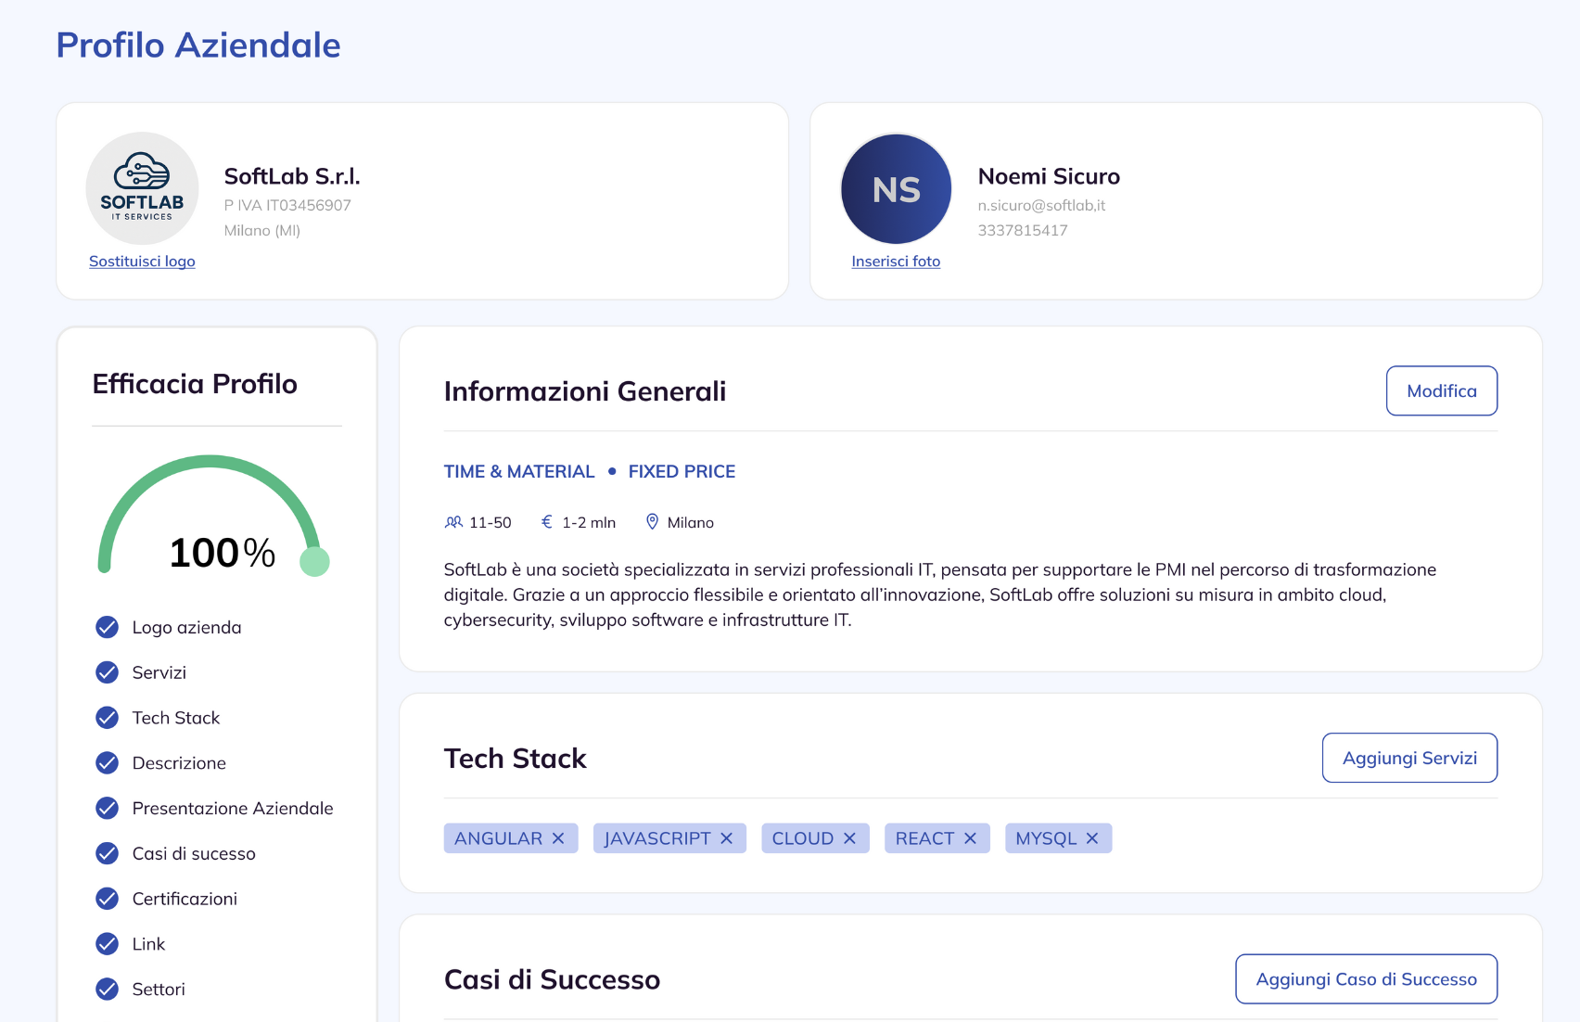The height and width of the screenshot is (1022, 1580).
Task: Delete the CLOUD tech stack tag
Action: coord(849,838)
